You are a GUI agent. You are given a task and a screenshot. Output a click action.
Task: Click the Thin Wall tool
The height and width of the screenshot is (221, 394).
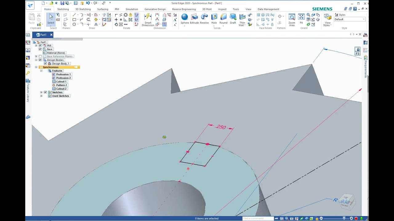coord(242,20)
